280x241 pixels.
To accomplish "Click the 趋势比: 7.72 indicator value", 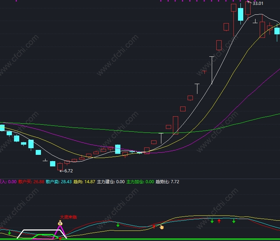I will coord(167,182).
